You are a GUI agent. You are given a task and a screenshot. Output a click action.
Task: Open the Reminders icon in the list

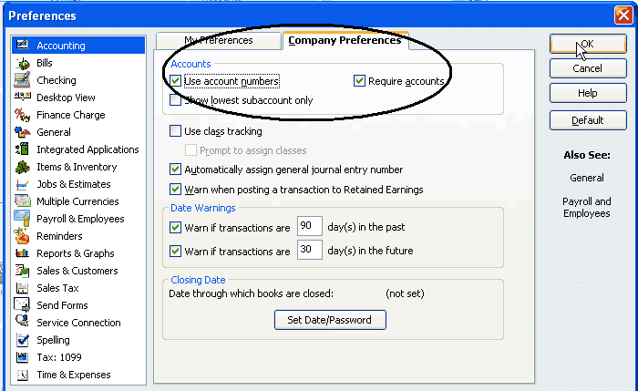(x=23, y=236)
